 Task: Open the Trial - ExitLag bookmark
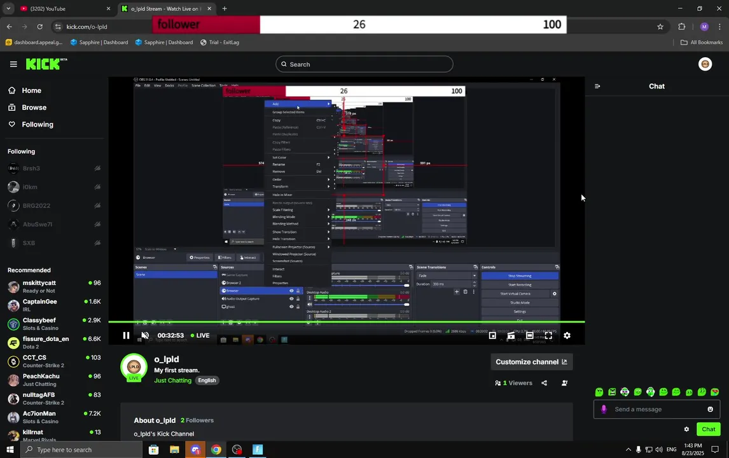[219, 43]
